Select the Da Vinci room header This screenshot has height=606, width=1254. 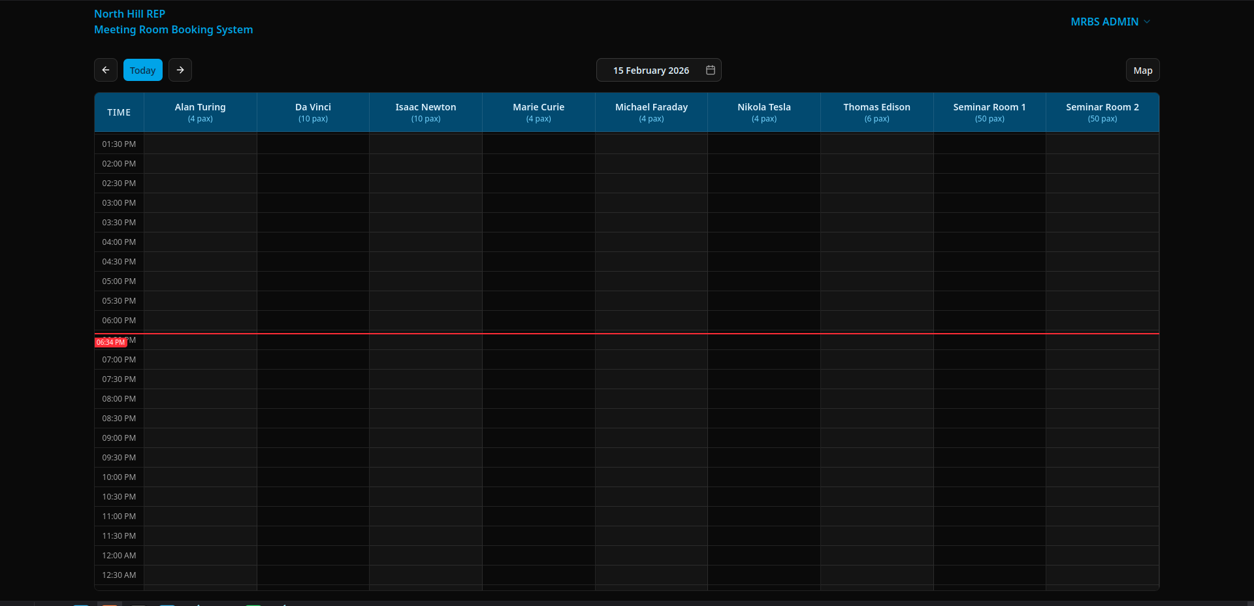pos(313,112)
